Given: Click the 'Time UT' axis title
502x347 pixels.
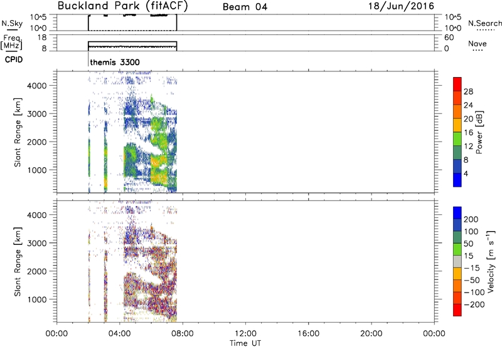Looking at the screenshot, I should pyautogui.click(x=245, y=343).
